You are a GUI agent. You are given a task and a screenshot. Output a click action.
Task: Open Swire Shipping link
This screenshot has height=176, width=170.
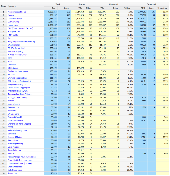[14, 104]
